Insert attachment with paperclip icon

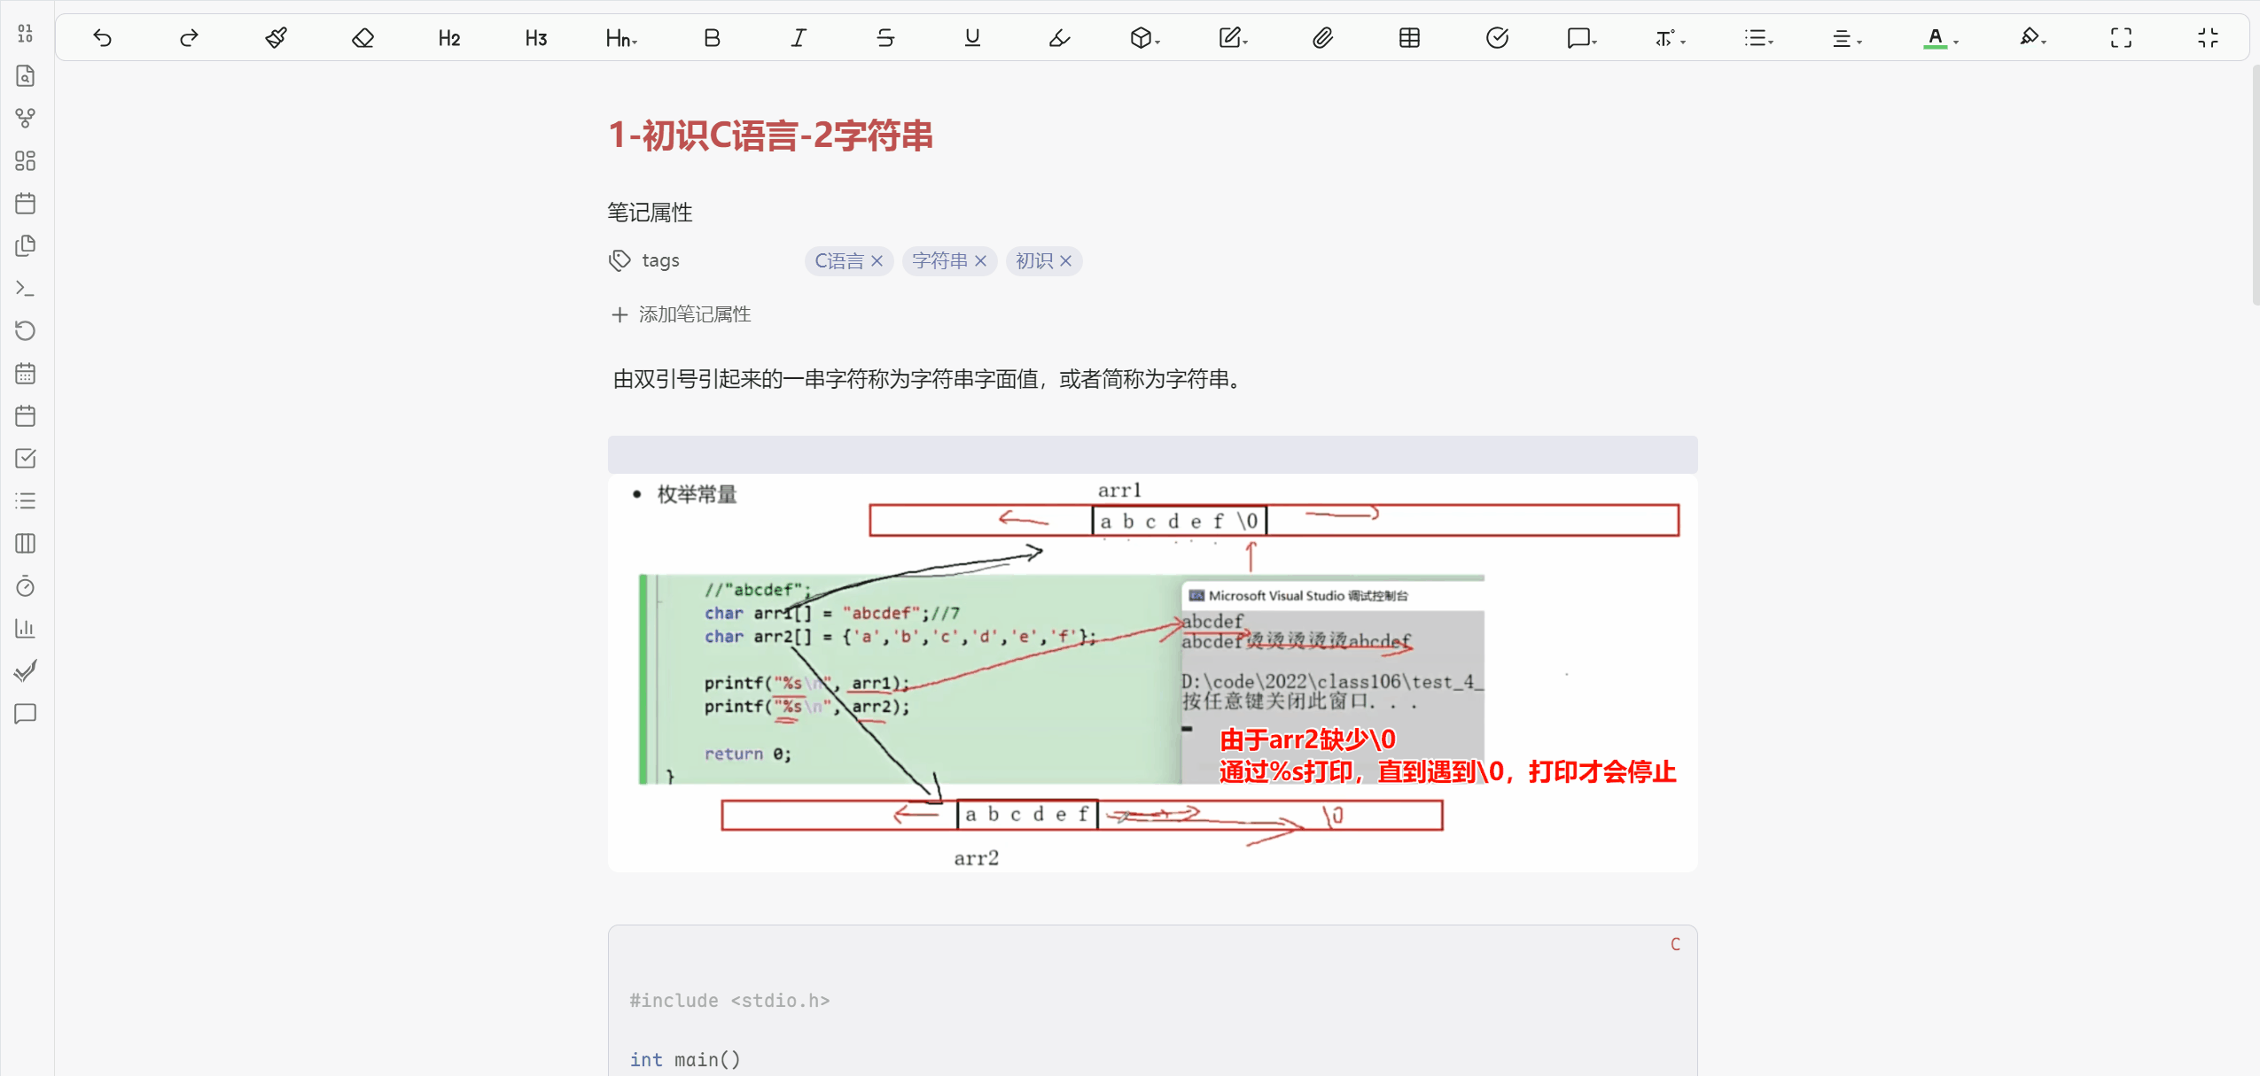coord(1322,38)
